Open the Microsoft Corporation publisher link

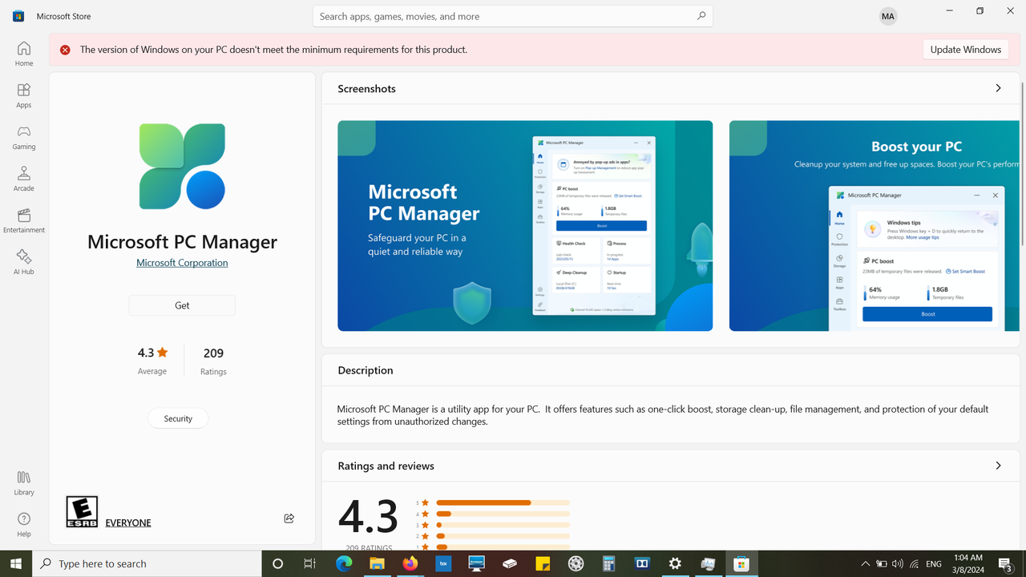pos(182,263)
